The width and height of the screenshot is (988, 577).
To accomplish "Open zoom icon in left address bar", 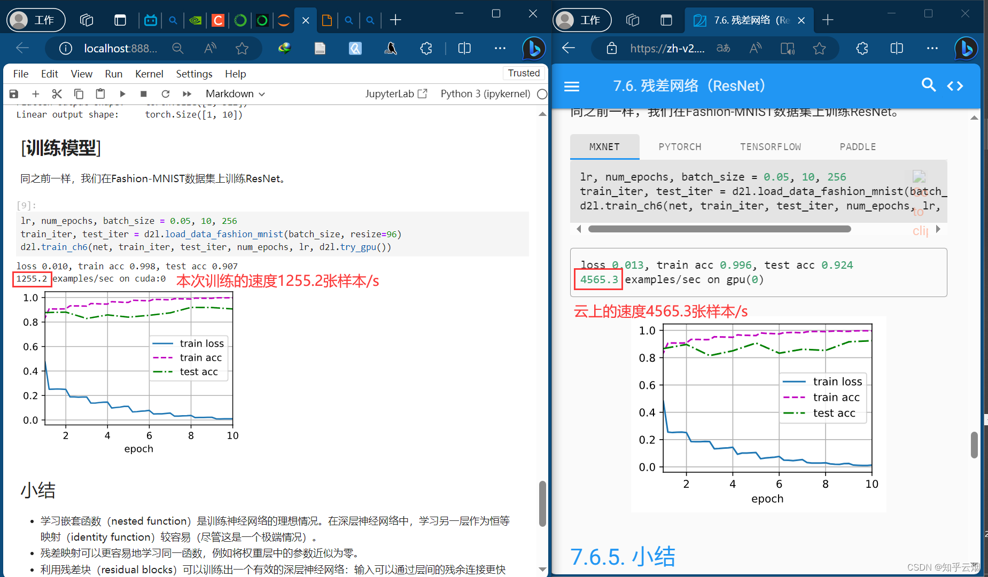I will tap(178, 49).
